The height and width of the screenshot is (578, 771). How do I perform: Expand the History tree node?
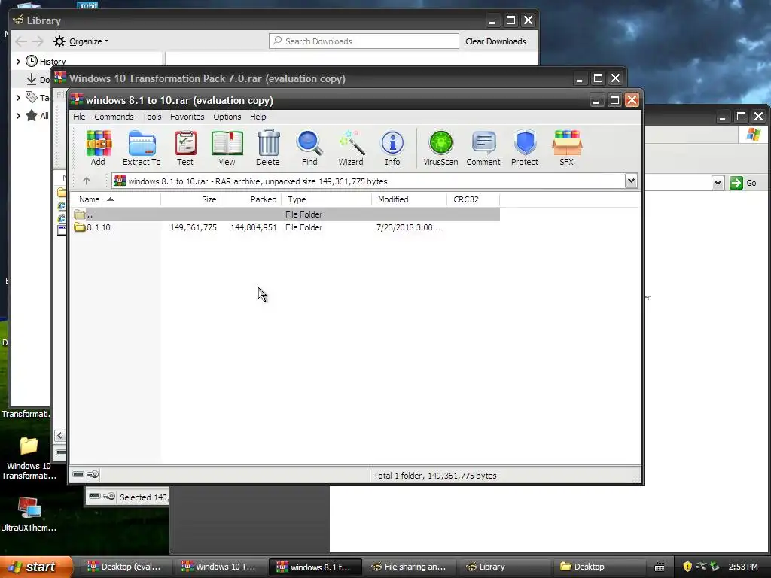tap(18, 62)
